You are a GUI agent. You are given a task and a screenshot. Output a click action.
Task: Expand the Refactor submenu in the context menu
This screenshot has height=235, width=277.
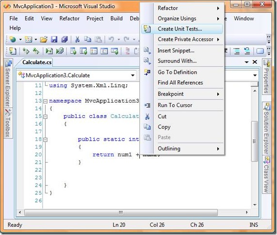pyautogui.click(x=182, y=8)
